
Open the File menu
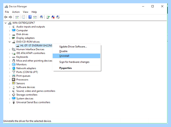click(7, 12)
